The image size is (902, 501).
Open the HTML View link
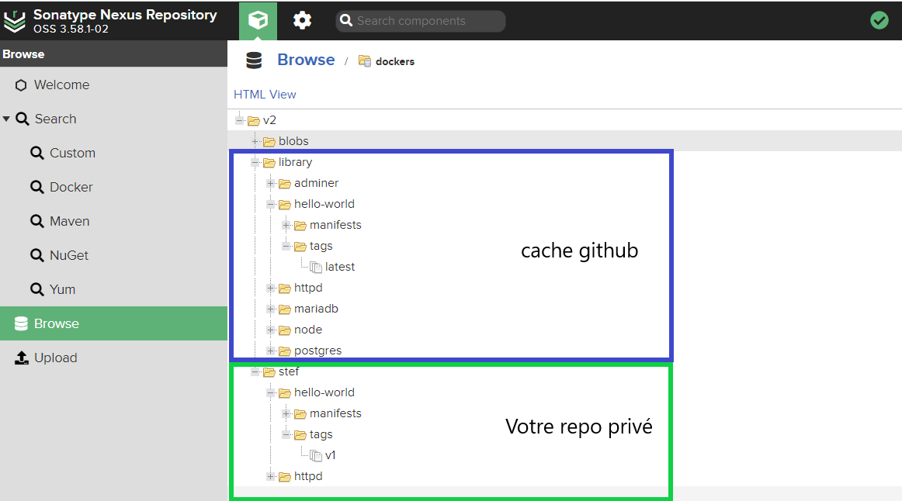265,95
